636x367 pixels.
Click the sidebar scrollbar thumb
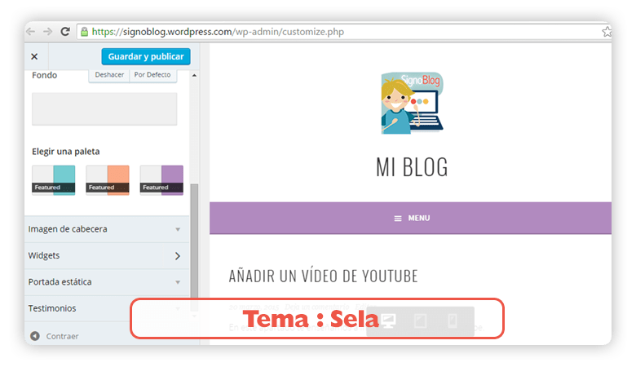pos(194,247)
